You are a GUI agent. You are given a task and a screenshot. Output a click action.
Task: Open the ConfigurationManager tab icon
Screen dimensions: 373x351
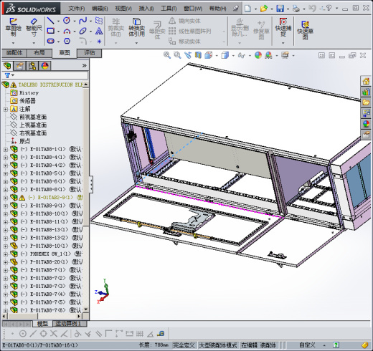[x=32, y=66]
